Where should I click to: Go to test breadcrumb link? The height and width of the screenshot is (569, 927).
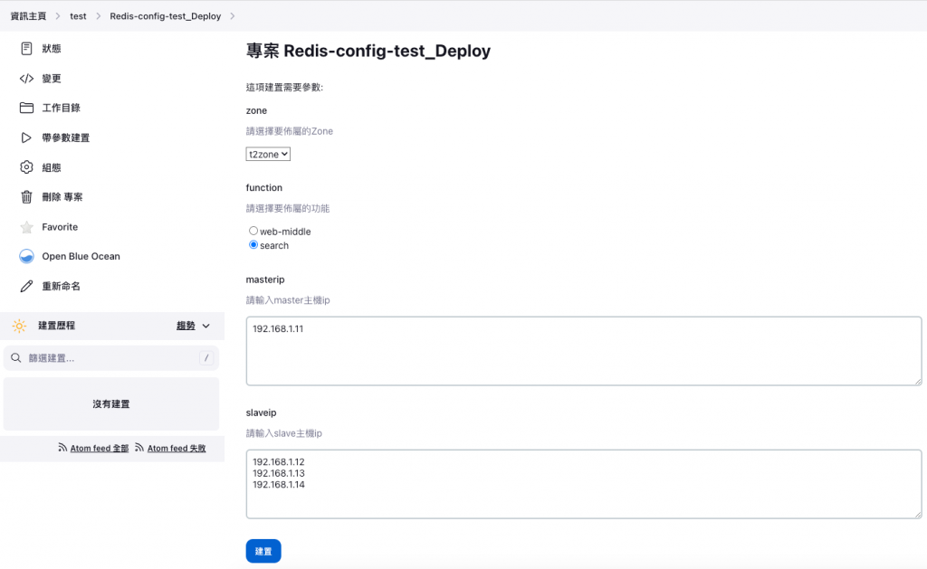78,16
